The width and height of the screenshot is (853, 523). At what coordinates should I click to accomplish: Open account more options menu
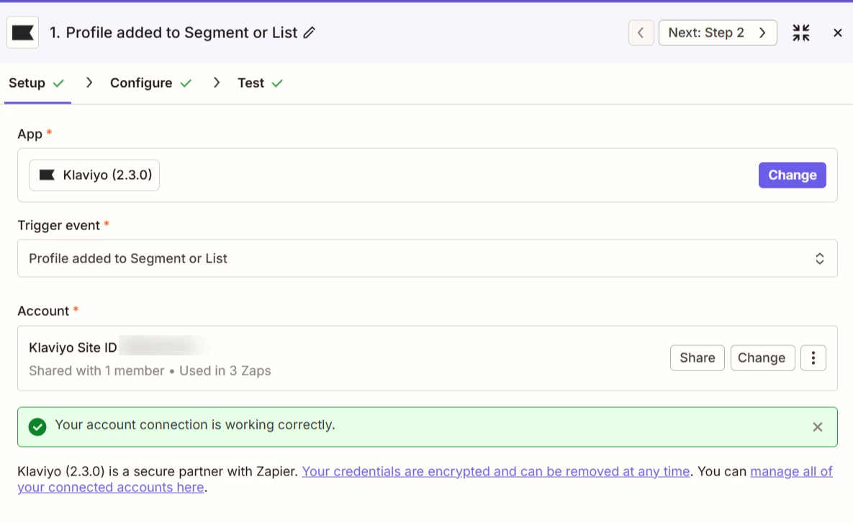813,358
